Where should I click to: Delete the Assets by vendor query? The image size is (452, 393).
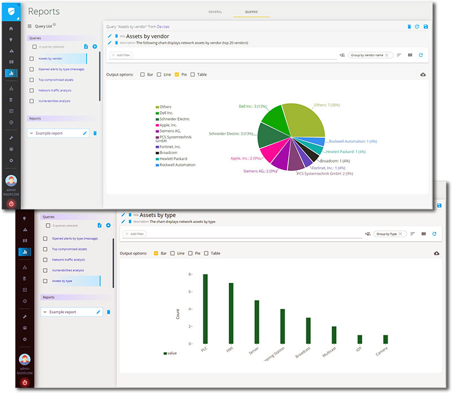[x=410, y=27]
